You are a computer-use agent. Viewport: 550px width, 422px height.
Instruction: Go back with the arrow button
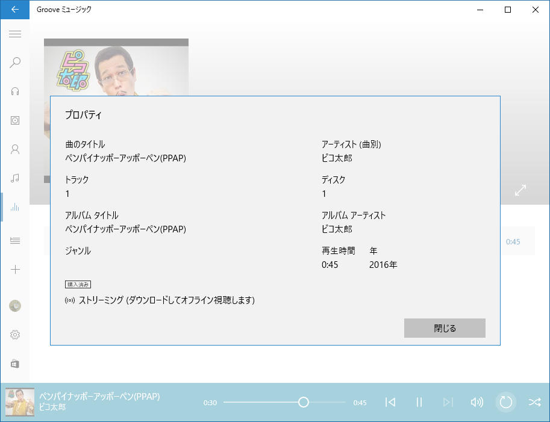(14, 10)
